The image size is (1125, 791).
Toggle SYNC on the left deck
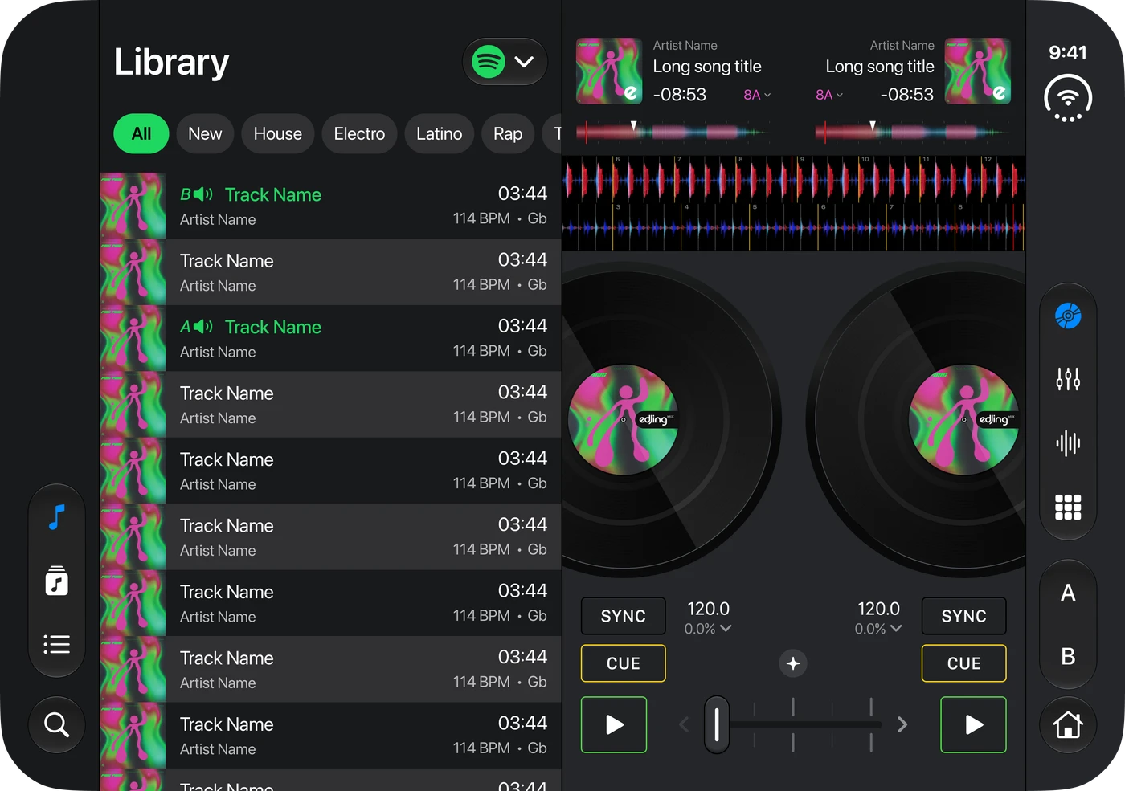(x=624, y=616)
